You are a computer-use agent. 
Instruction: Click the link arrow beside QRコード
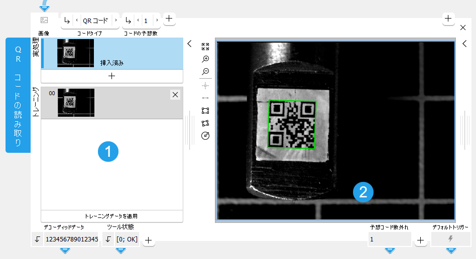pyautogui.click(x=67, y=21)
